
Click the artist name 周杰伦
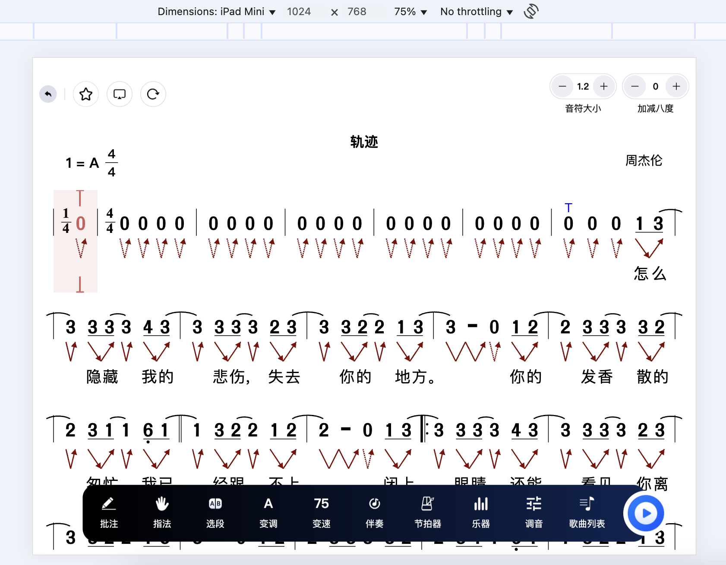pyautogui.click(x=644, y=160)
